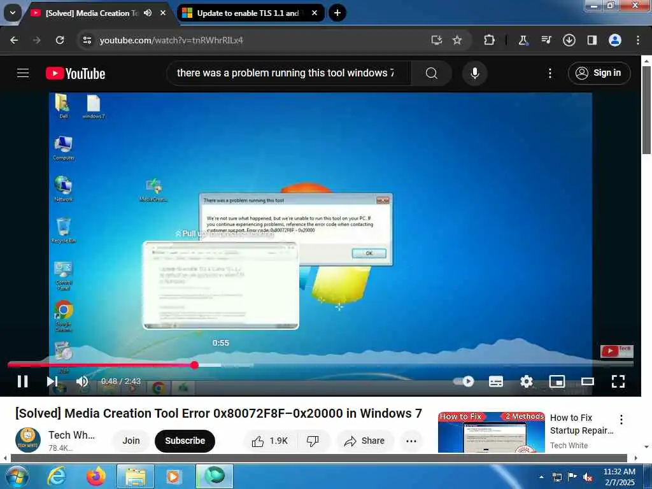The width and height of the screenshot is (652, 489).
Task: Open the muted volume tray icon
Action: click(588, 478)
